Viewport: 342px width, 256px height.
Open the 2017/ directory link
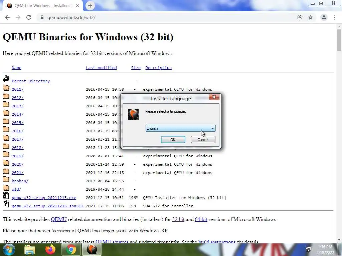point(18,139)
